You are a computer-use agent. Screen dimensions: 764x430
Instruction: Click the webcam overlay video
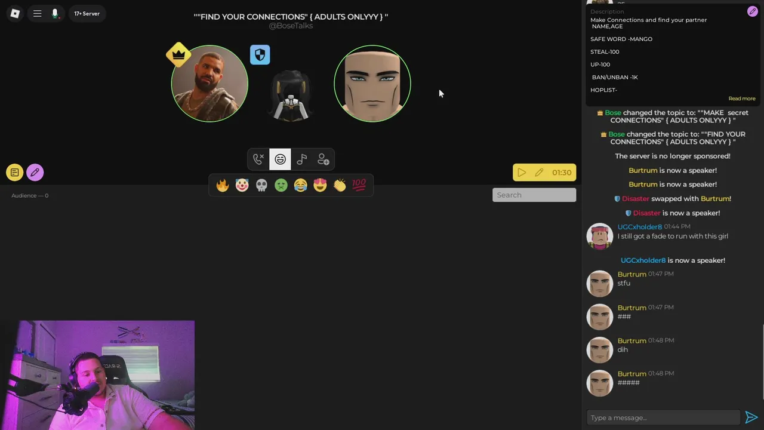97,375
